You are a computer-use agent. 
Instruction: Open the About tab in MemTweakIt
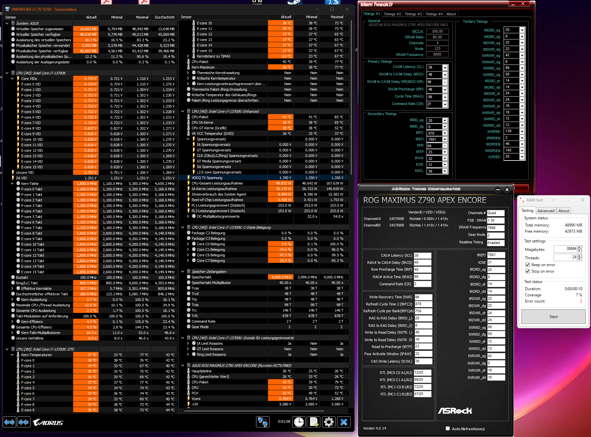[x=451, y=14]
